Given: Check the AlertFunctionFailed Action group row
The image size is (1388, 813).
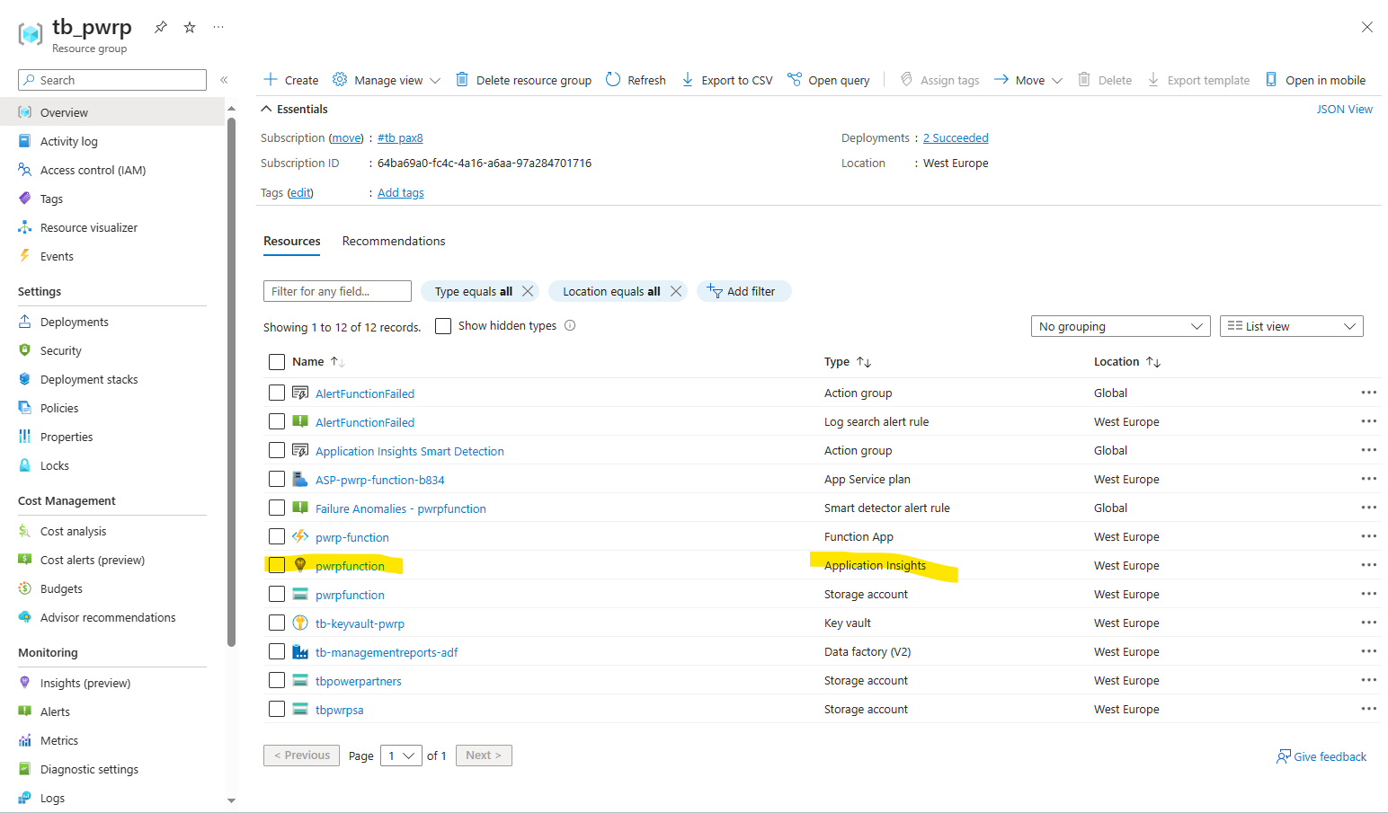Looking at the screenshot, I should pos(277,393).
